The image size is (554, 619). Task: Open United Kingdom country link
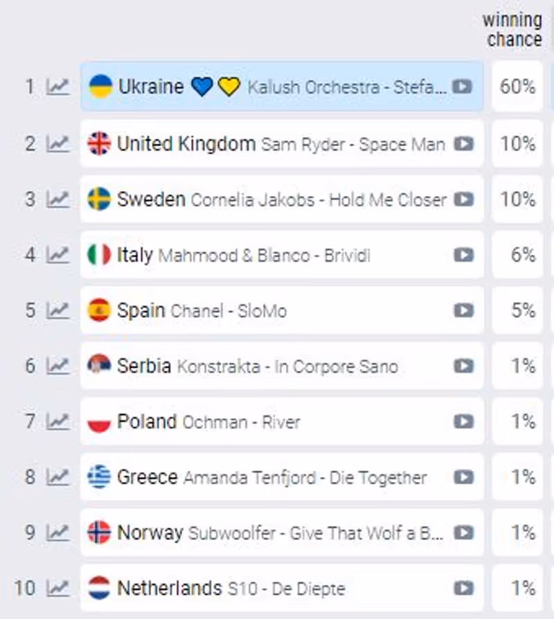click(186, 144)
